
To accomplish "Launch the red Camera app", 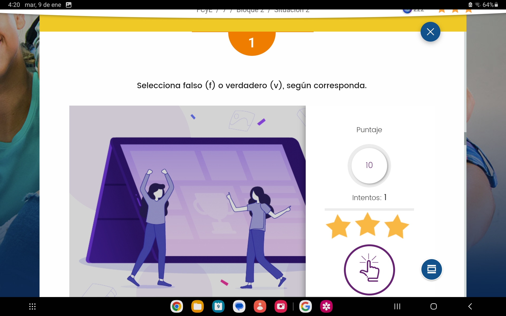I will 281,307.
